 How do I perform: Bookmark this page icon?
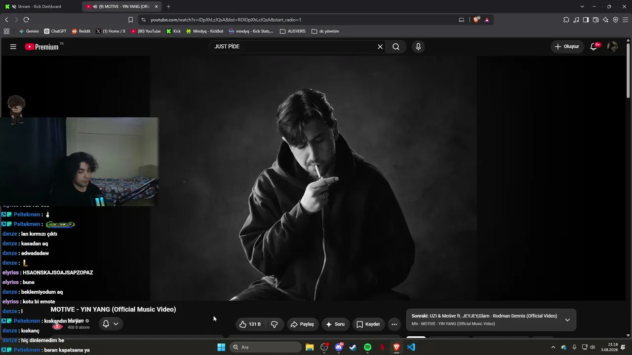pyautogui.click(x=130, y=20)
